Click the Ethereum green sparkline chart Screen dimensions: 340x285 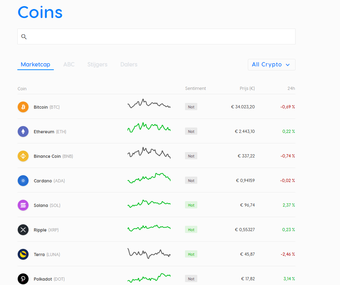149,128
